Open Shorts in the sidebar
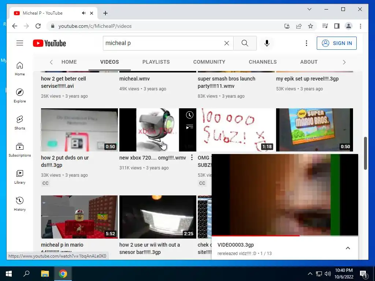375x281 pixels. click(x=20, y=123)
